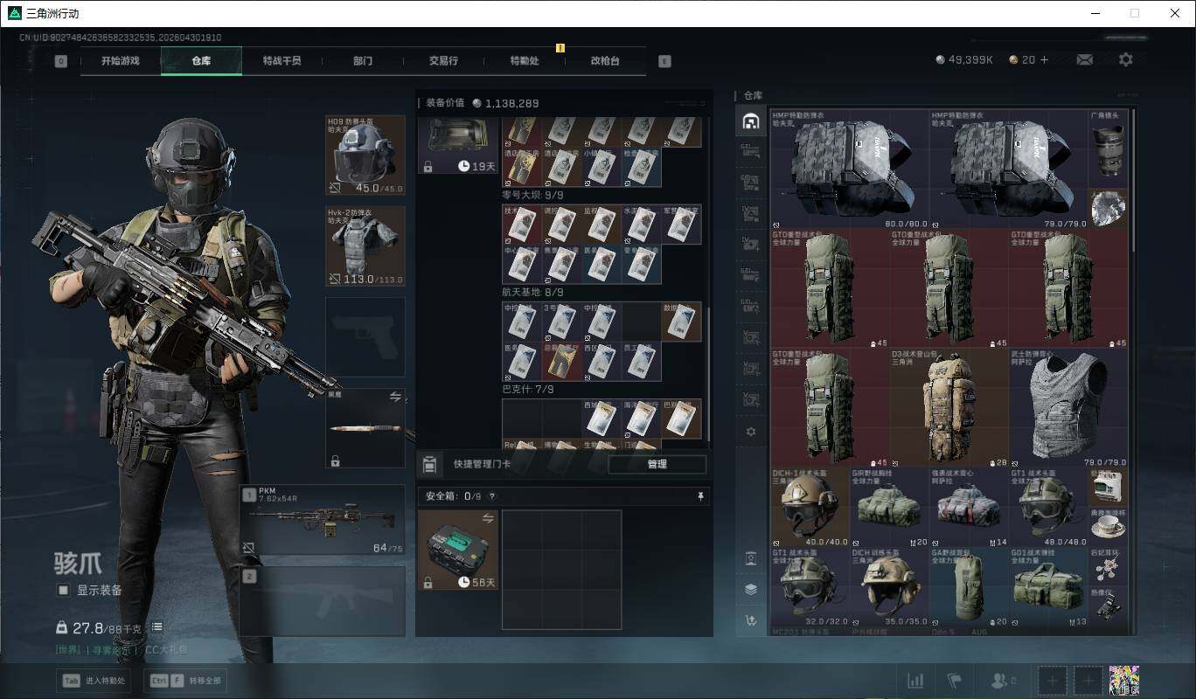Open the weight details list icon

pyautogui.click(x=156, y=626)
